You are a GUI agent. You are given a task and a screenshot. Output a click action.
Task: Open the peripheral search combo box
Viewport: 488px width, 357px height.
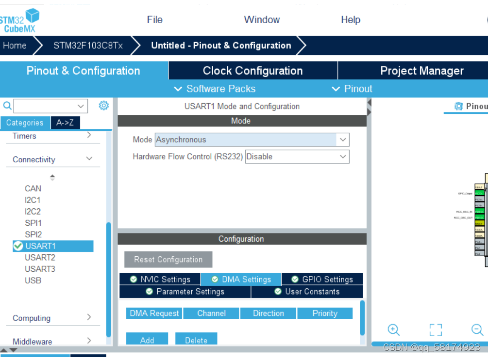[50, 106]
